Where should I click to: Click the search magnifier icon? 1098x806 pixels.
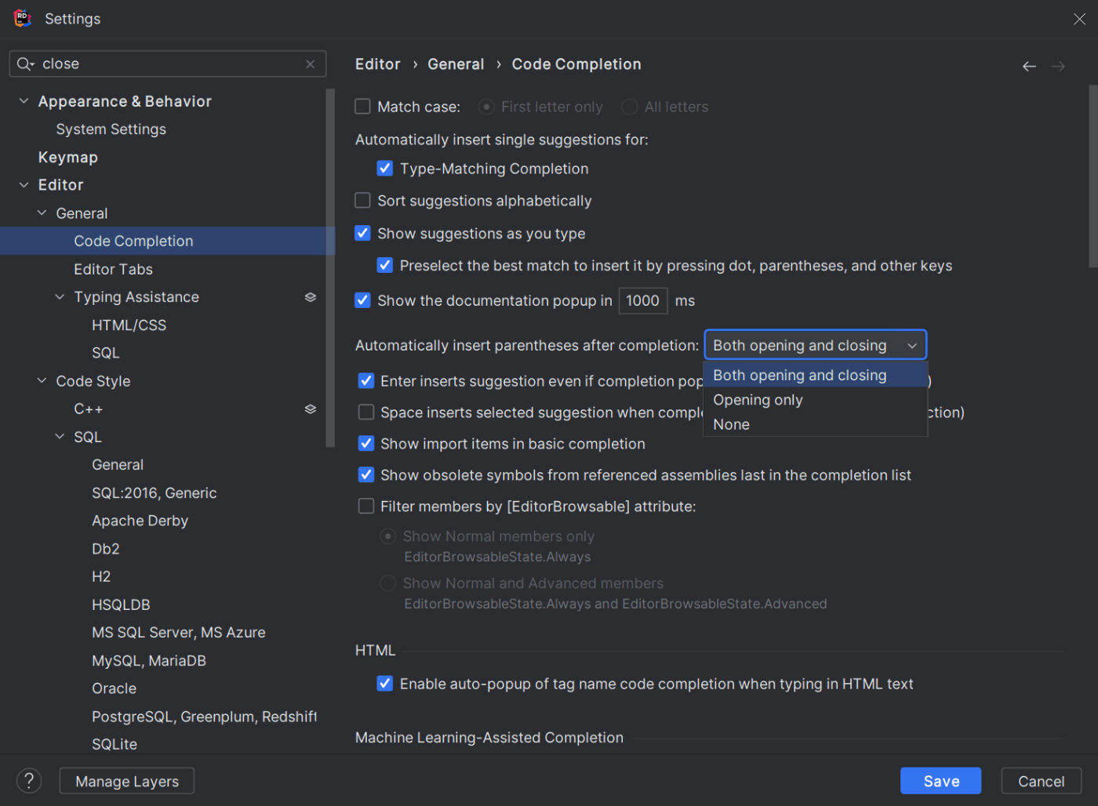coord(25,64)
